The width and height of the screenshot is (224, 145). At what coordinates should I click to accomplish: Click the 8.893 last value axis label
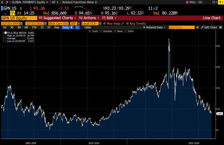(x=220, y=114)
